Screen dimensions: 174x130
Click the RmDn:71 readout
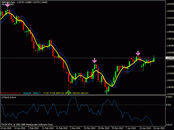pos(37,93)
